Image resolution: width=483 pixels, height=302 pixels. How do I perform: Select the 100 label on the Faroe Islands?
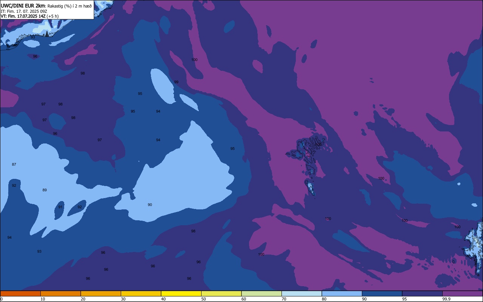(x=319, y=145)
